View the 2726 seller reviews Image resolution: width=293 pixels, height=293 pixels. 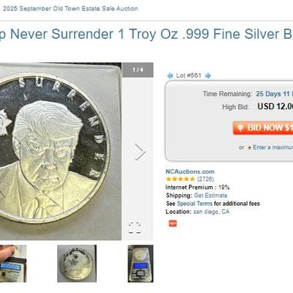[x=205, y=179]
